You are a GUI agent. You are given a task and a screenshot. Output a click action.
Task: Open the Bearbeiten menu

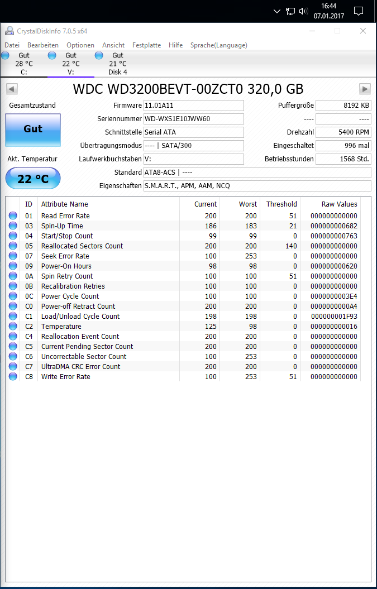[x=43, y=45]
